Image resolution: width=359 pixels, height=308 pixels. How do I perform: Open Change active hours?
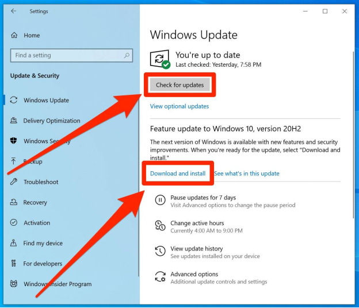tap(197, 223)
